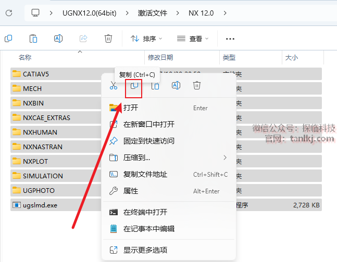Click Cut scissors icon in context menu
The height and width of the screenshot is (262, 337).
[x=113, y=85]
